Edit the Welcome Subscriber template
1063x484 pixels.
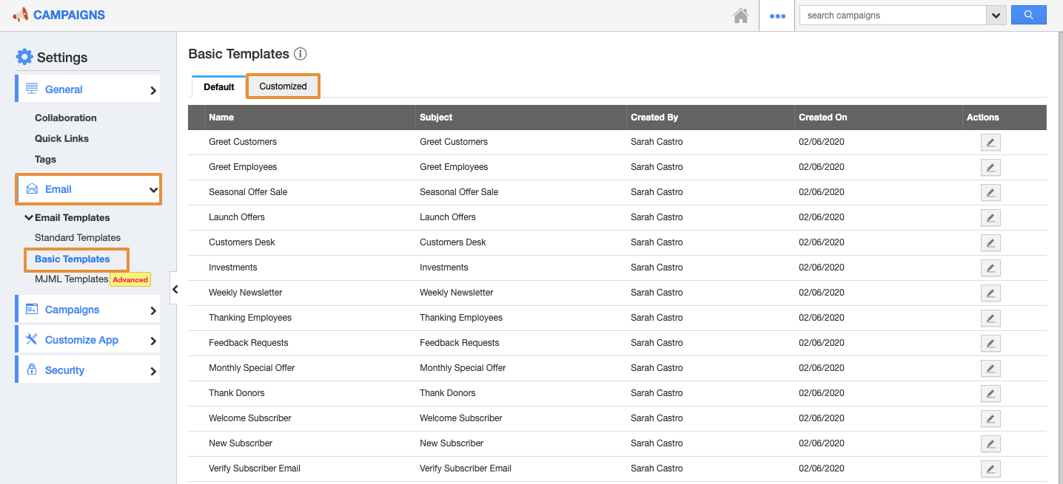(x=990, y=418)
